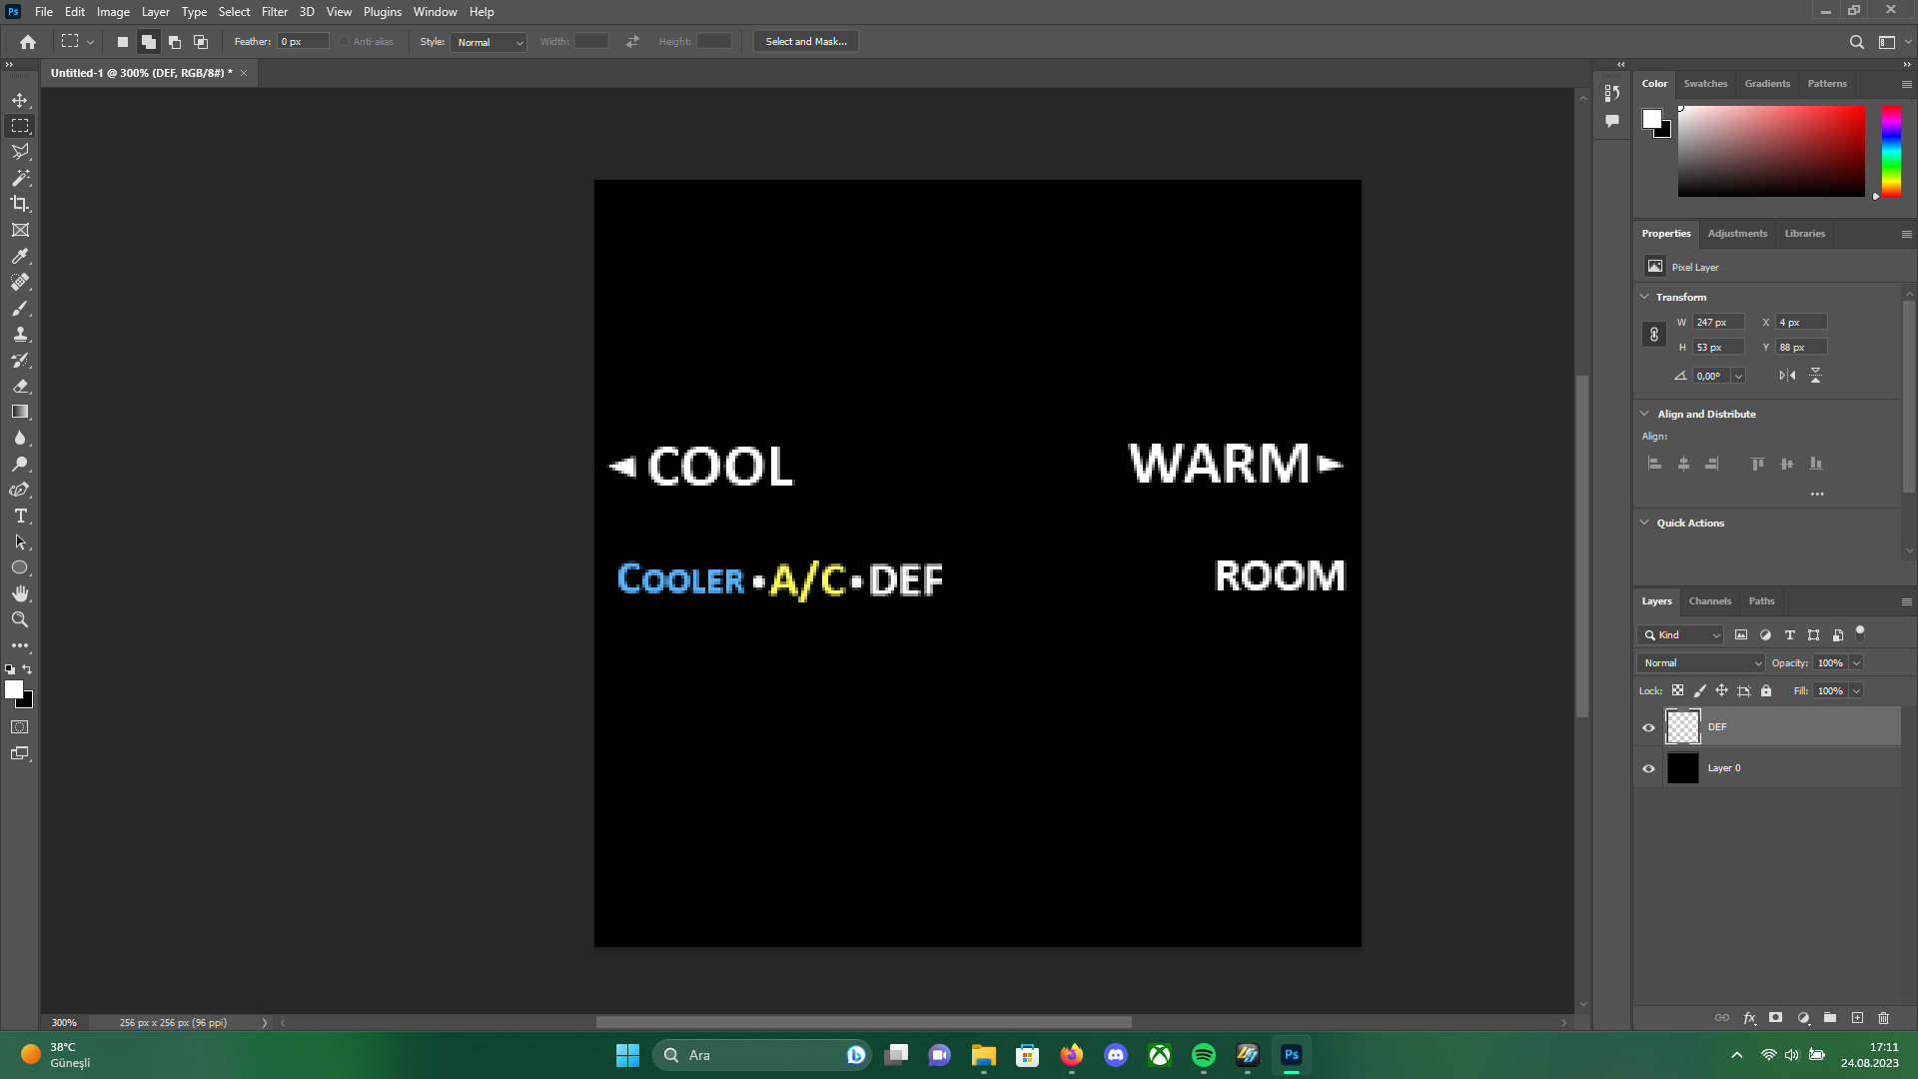Open the Style dropdown set to Normal
The height and width of the screenshot is (1079, 1918).
pos(488,42)
